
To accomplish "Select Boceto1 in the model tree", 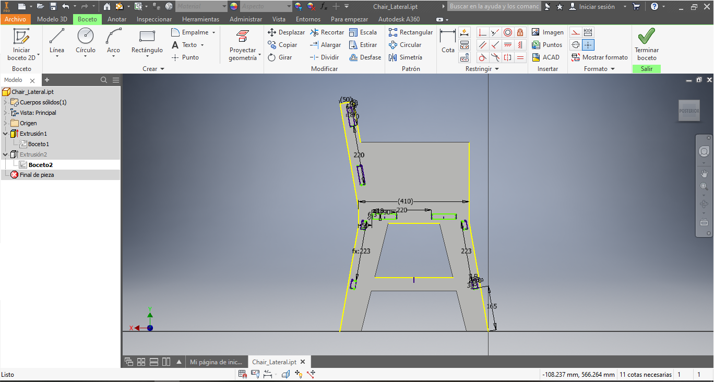I will click(39, 144).
